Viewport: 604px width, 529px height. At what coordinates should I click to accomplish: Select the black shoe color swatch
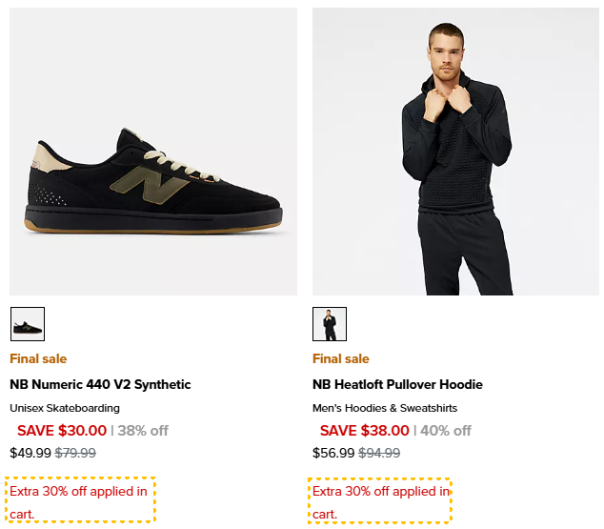click(28, 324)
